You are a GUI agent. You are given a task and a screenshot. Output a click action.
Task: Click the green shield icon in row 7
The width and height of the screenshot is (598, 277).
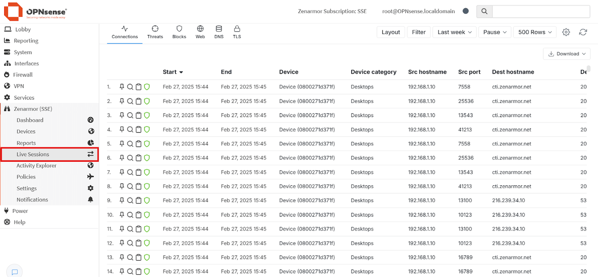[x=147, y=172]
